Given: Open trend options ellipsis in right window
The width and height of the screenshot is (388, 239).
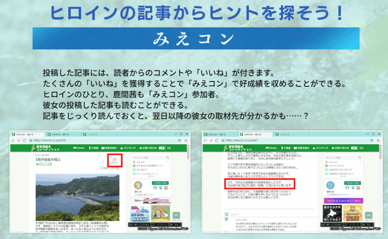Looking at the screenshot, I should click(x=360, y=162).
